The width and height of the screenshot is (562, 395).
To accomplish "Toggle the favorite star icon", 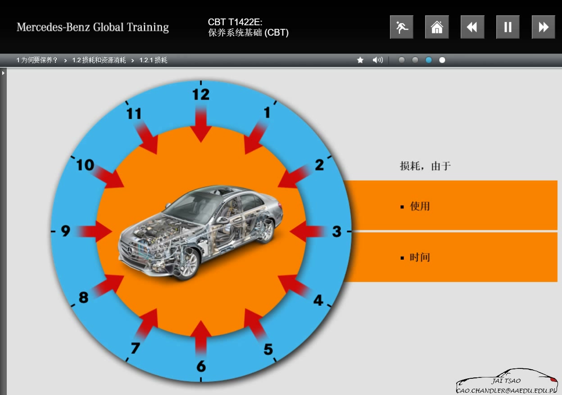I will (x=360, y=60).
